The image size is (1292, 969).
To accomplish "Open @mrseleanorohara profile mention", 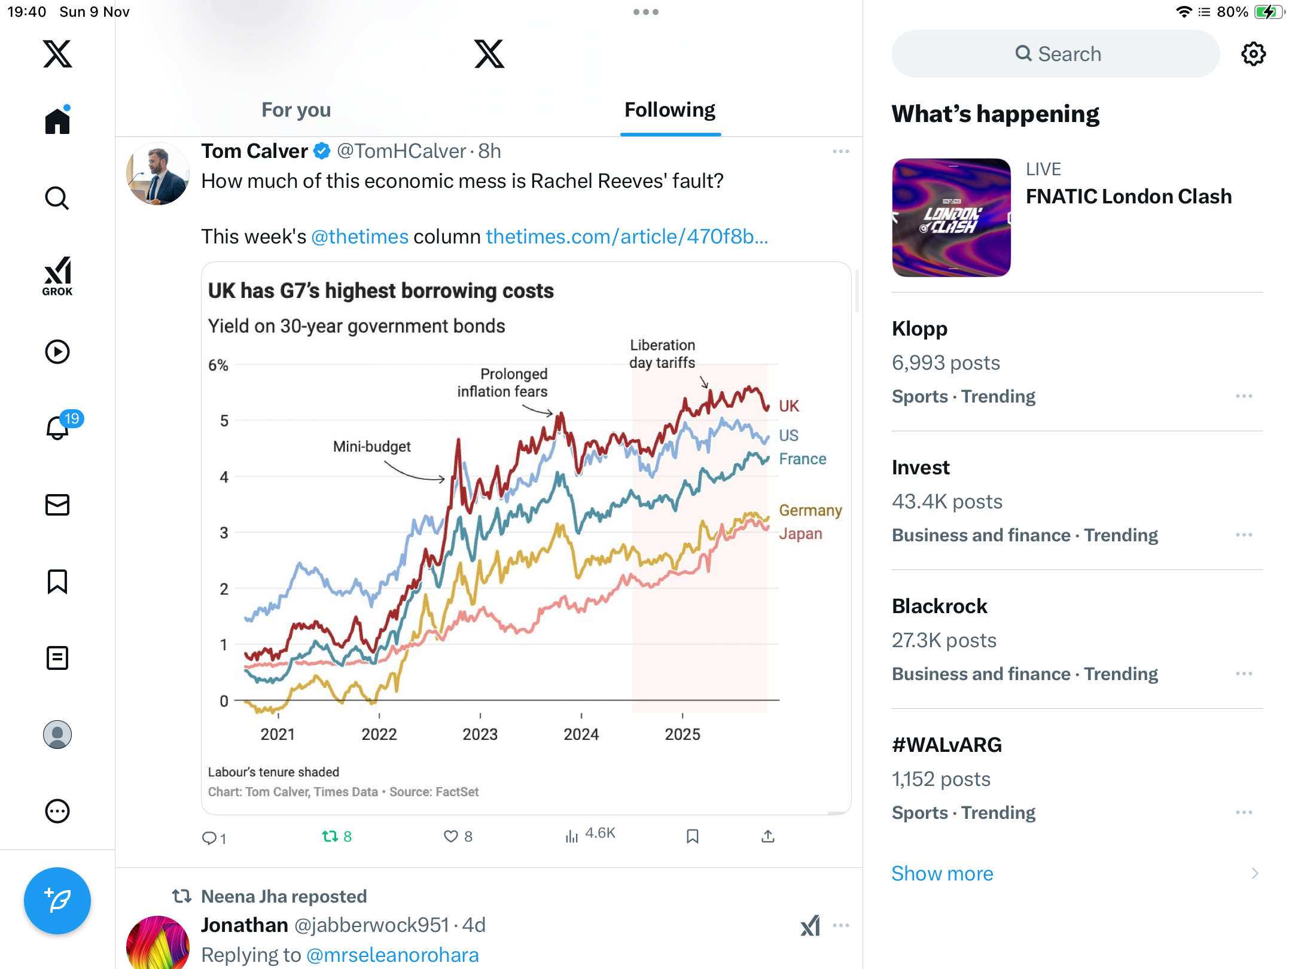I will point(392,955).
